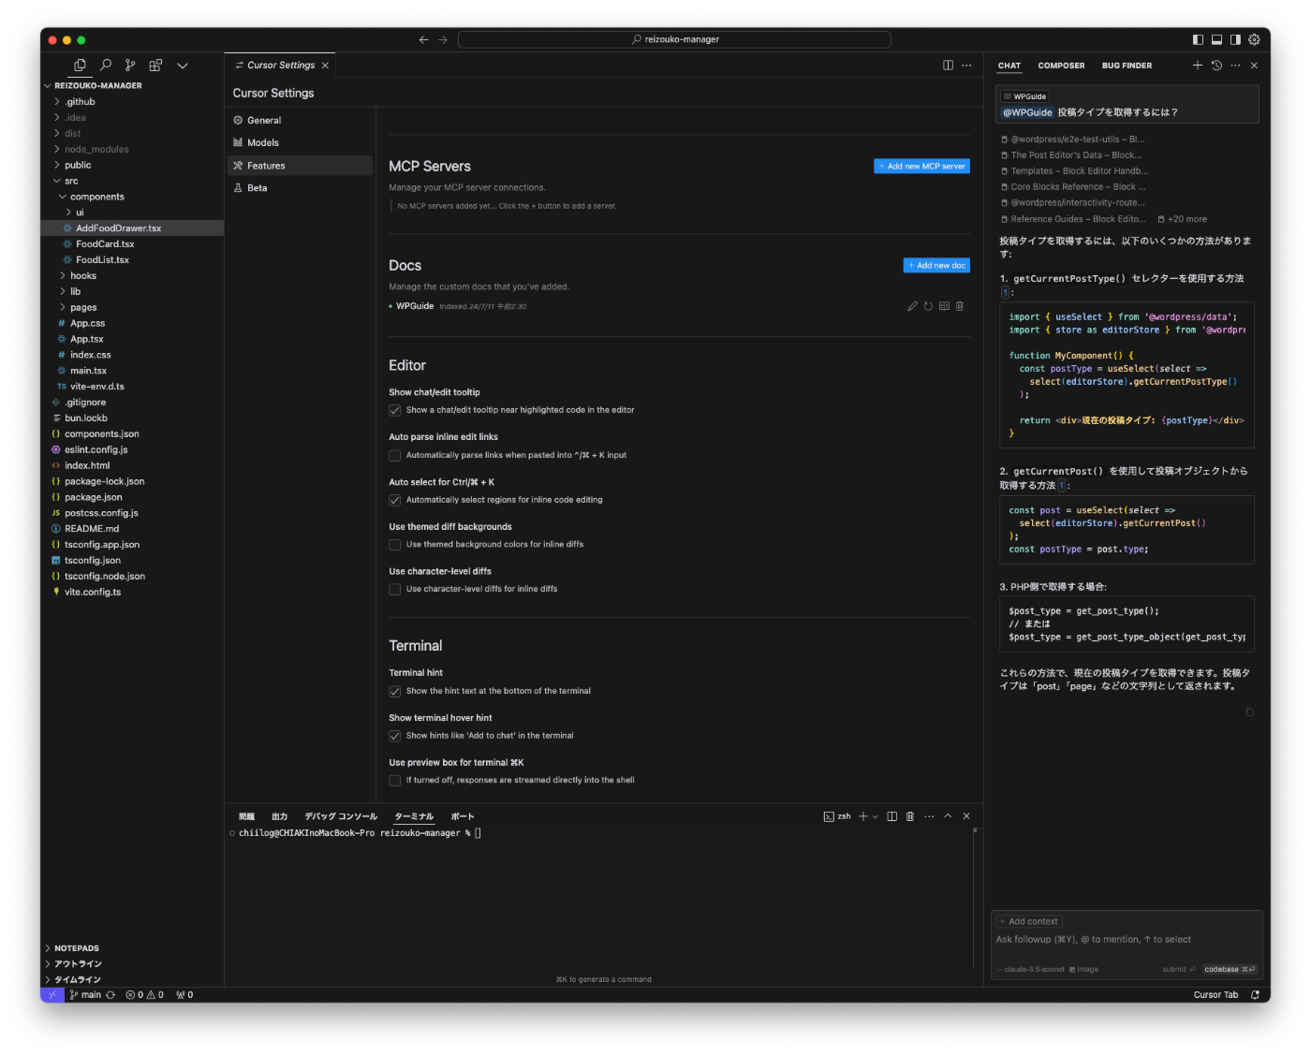The height and width of the screenshot is (1056, 1311).
Task: Show additional sidebar views chevron
Action: tap(183, 66)
